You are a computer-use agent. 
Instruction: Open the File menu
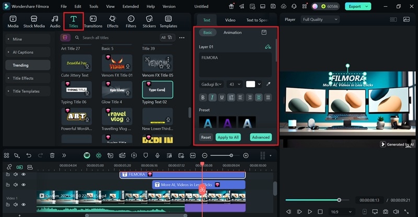63,6
